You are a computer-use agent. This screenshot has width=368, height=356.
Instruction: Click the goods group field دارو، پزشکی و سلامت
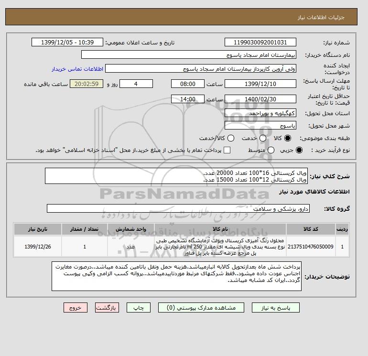pyautogui.click(x=178, y=208)
